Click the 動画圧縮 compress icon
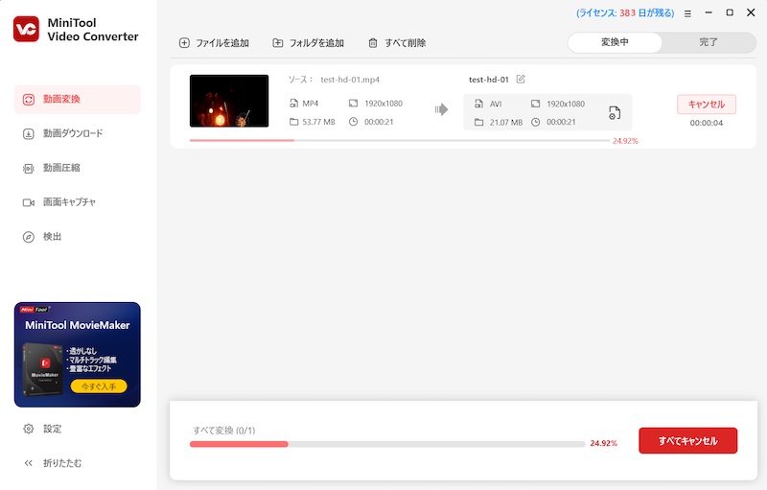This screenshot has height=490, width=767. pos(29,168)
